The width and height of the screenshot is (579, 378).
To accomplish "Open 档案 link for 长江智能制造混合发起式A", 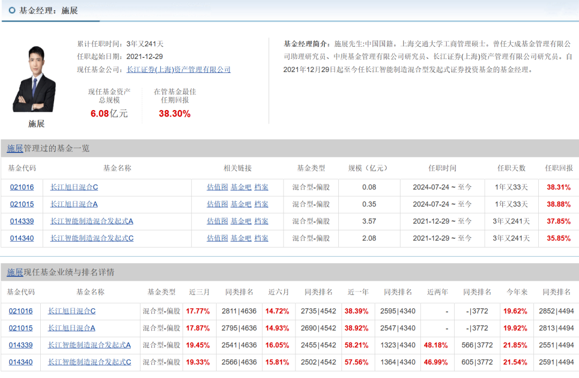I will coord(262,221).
